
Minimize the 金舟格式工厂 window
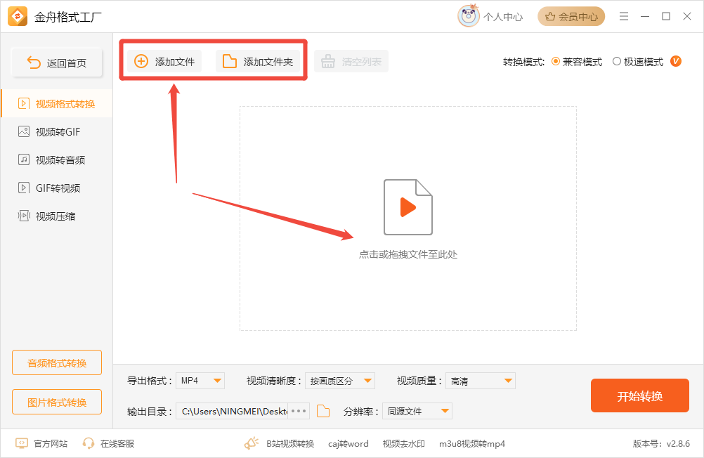(645, 16)
